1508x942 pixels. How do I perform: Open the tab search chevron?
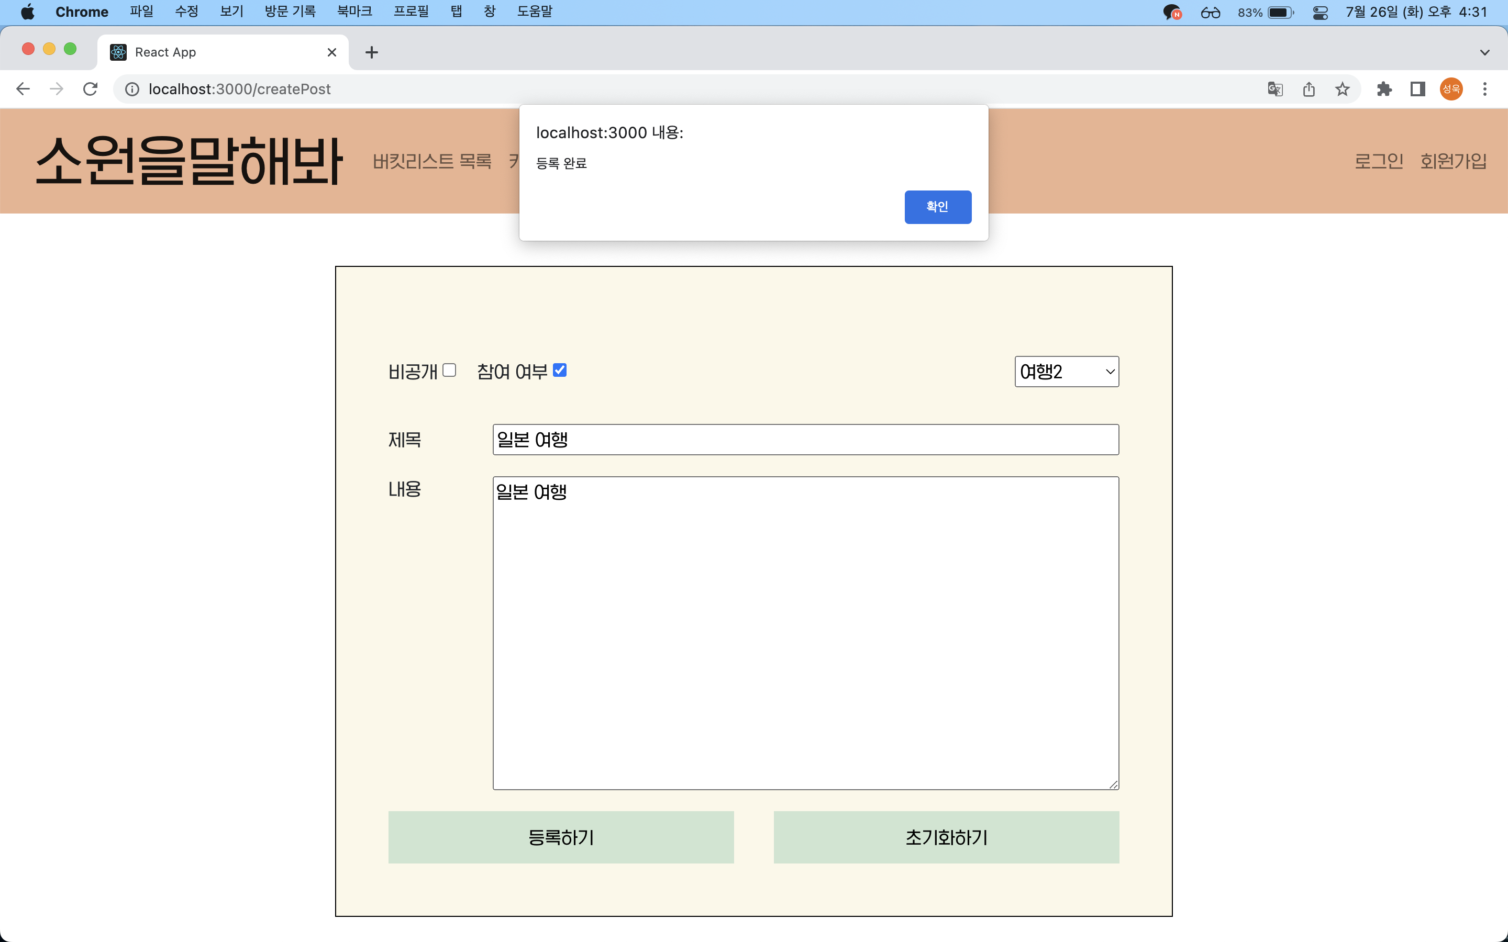pyautogui.click(x=1485, y=52)
